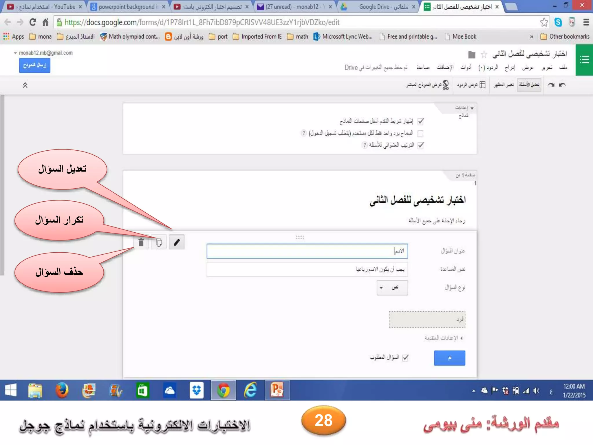This screenshot has width=593, height=445.
Task: Open Chrome hamburger menu
Action: click(586, 22)
